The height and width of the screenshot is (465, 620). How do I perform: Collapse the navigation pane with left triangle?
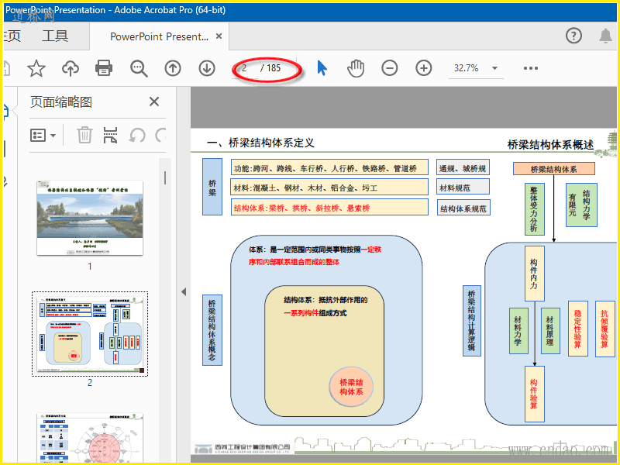[184, 292]
